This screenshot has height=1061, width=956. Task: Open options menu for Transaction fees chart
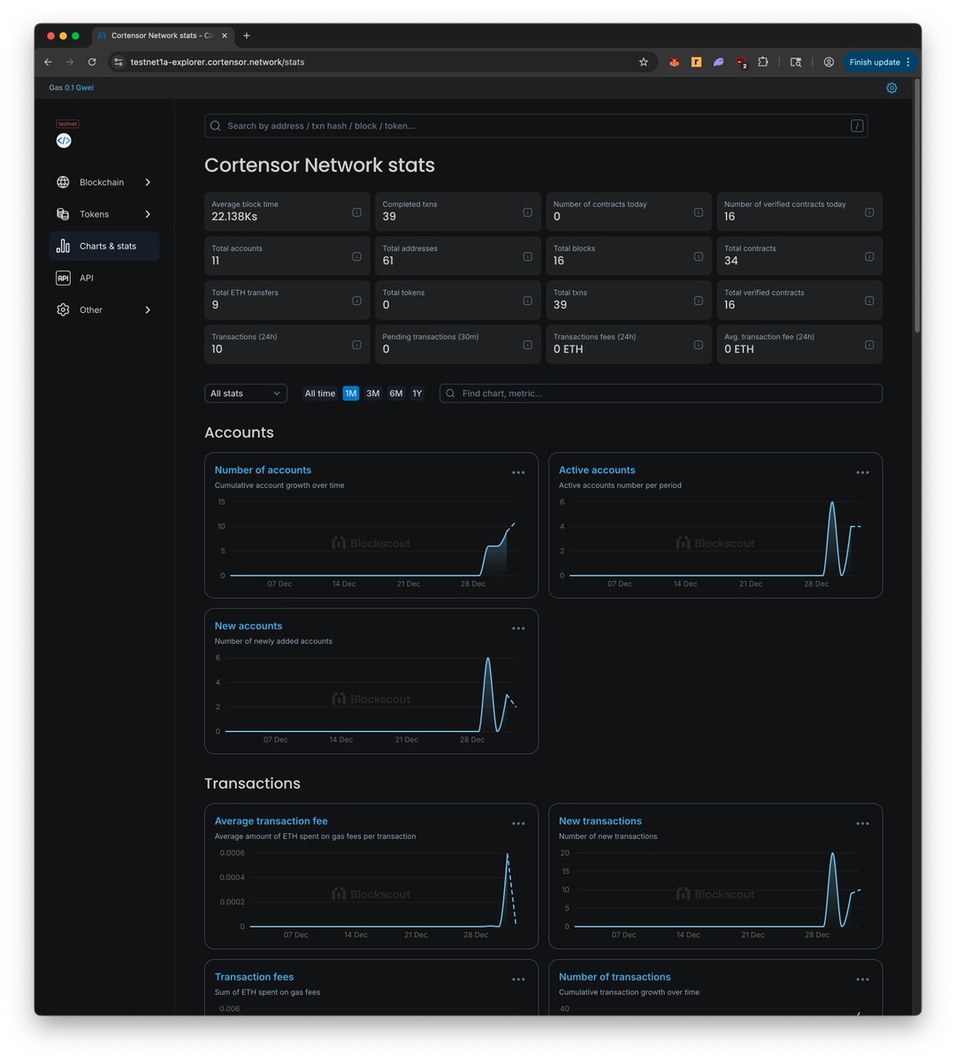(518, 979)
